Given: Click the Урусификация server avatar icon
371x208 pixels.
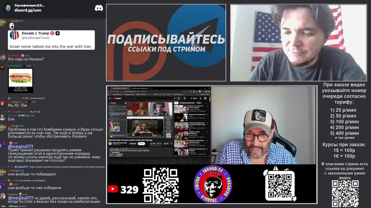Looking at the screenshot, I should (x=8, y=8).
